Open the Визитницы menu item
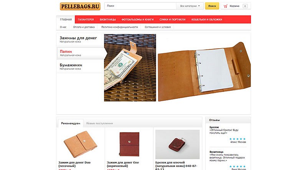This screenshot has height=170, width=307. tap(108, 20)
